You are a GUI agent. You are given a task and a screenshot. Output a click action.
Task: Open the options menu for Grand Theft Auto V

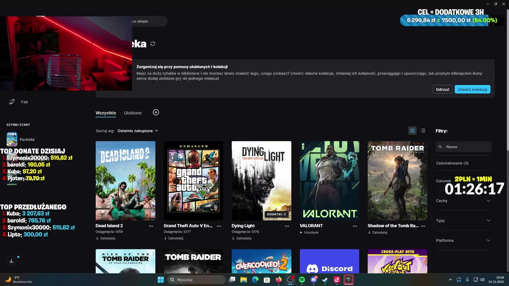pos(219,226)
